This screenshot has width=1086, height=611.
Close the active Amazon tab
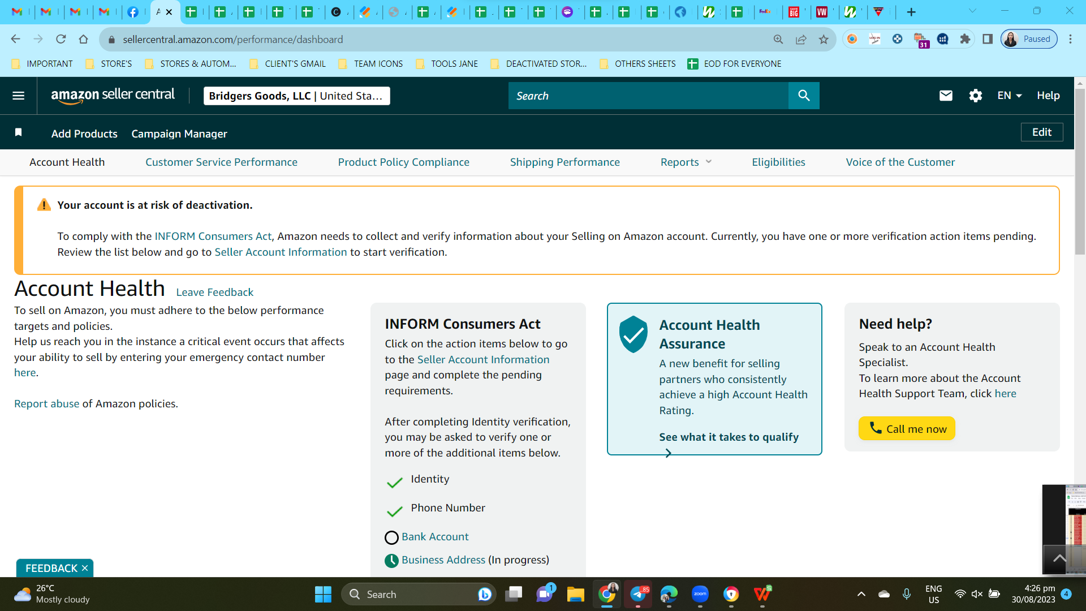pos(169,12)
